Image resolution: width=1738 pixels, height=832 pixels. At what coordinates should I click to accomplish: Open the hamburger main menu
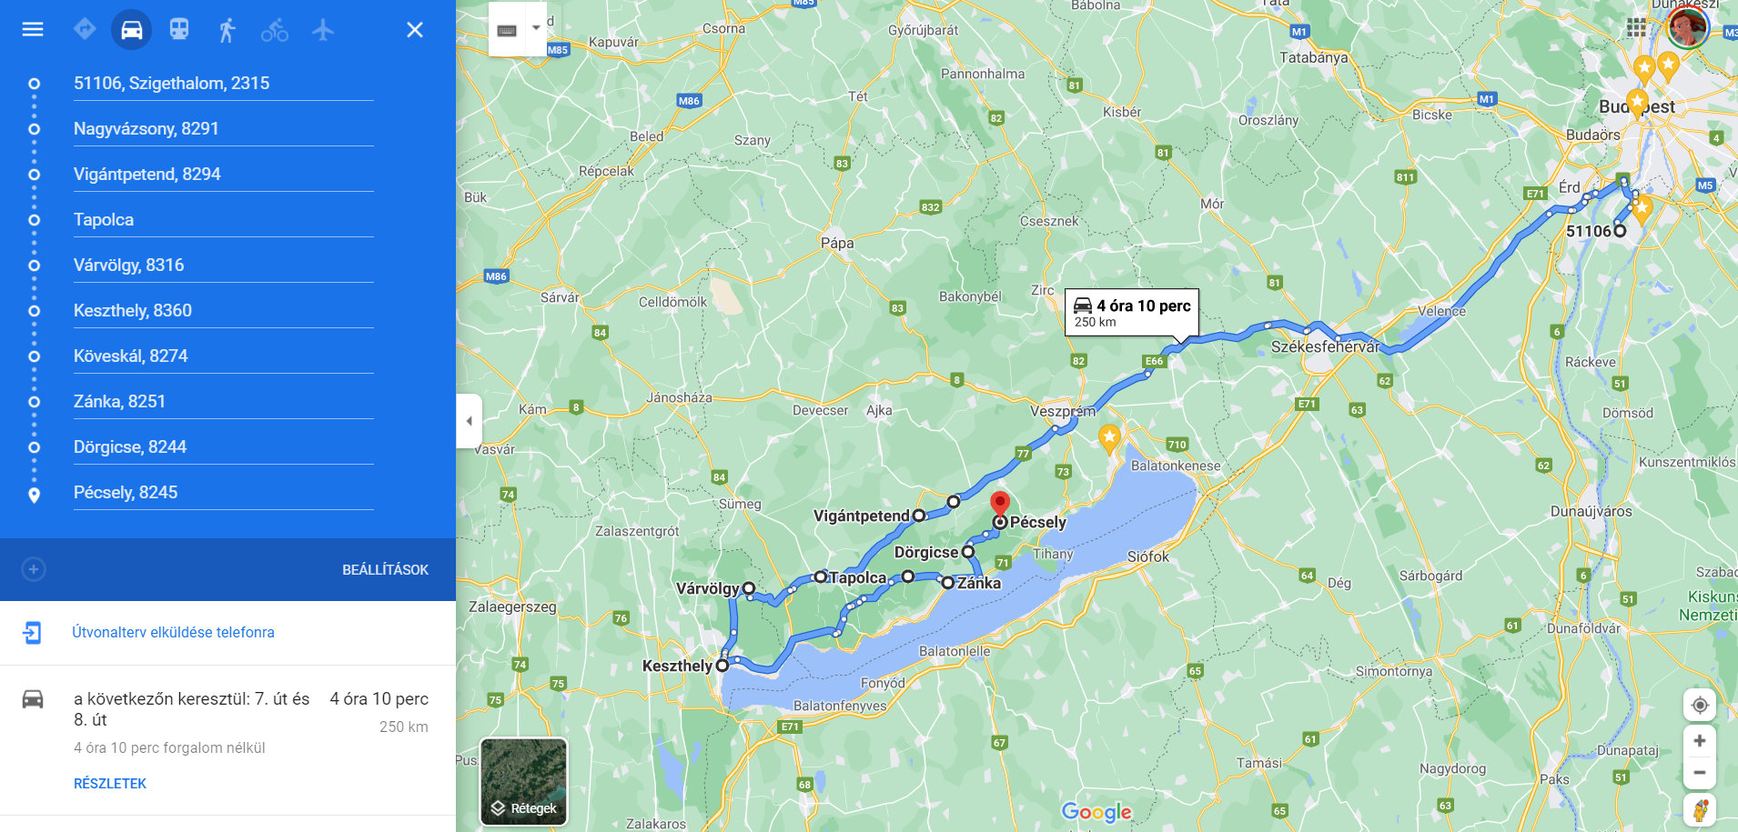[33, 29]
